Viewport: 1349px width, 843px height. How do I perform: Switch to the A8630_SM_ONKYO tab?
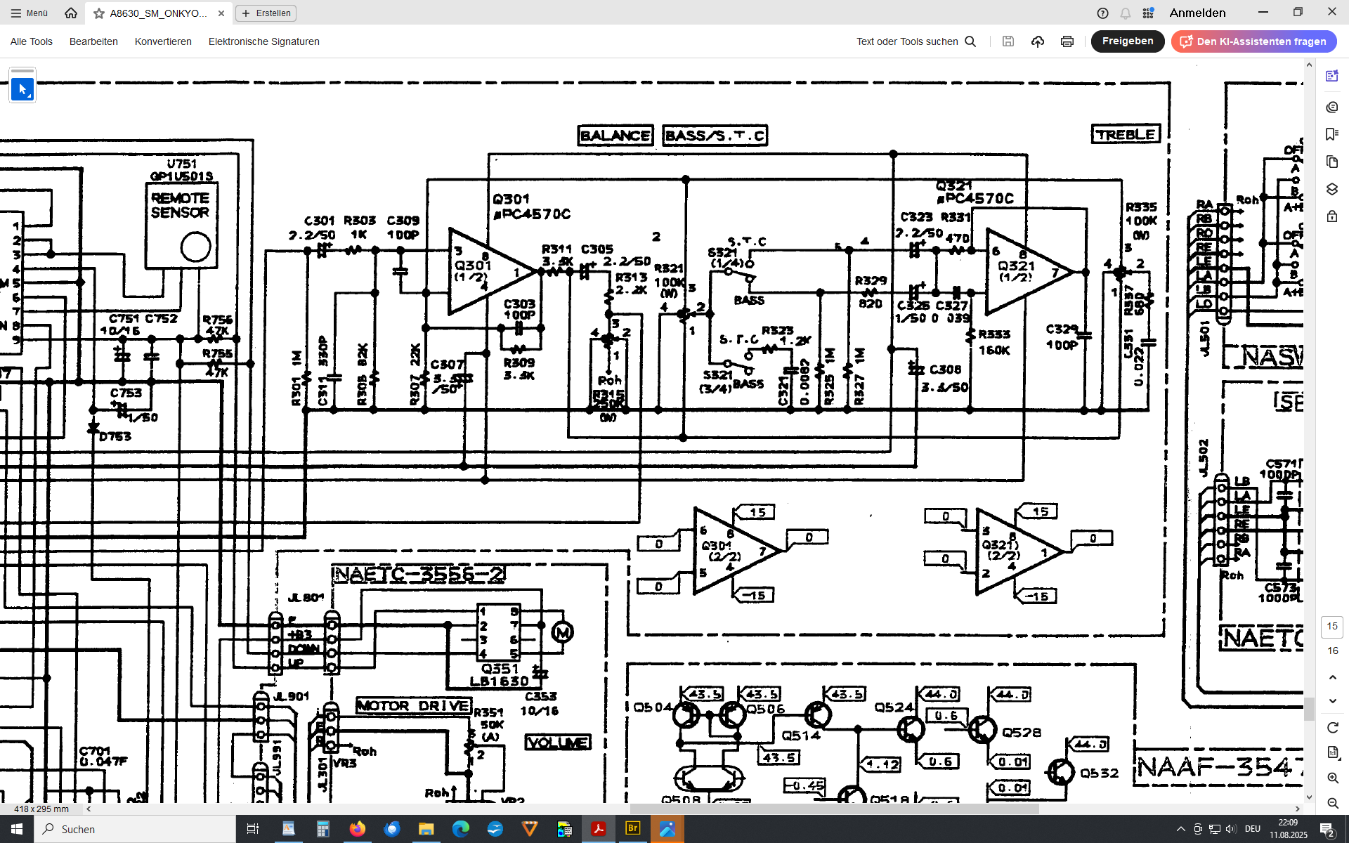point(159,13)
